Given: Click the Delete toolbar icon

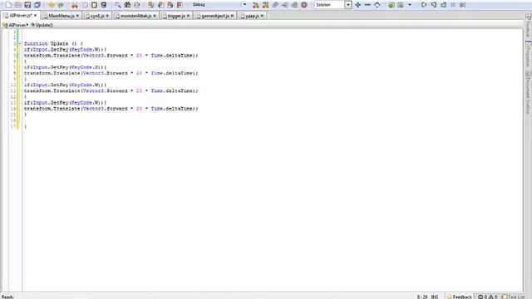Looking at the screenshot, I should [104, 5].
